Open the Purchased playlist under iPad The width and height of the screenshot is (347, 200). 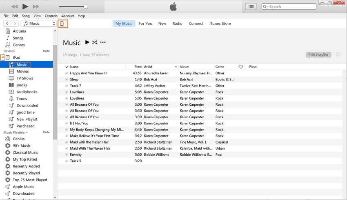tap(25, 126)
